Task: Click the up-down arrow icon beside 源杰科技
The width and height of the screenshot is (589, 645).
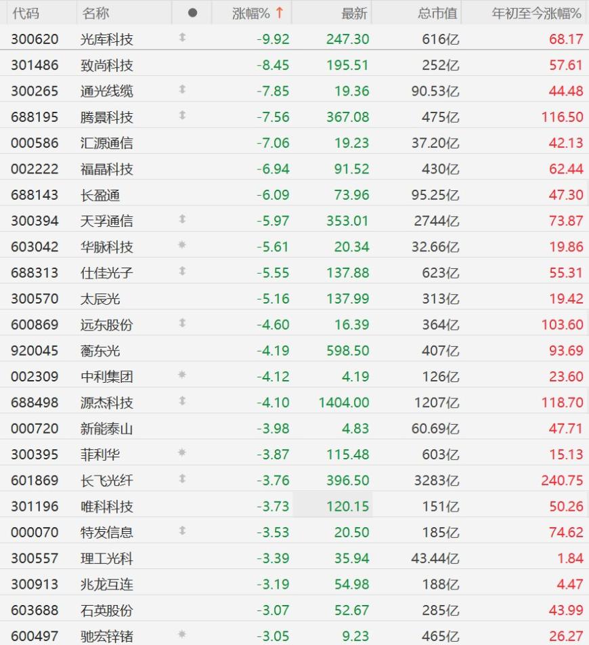Action: click(x=181, y=401)
